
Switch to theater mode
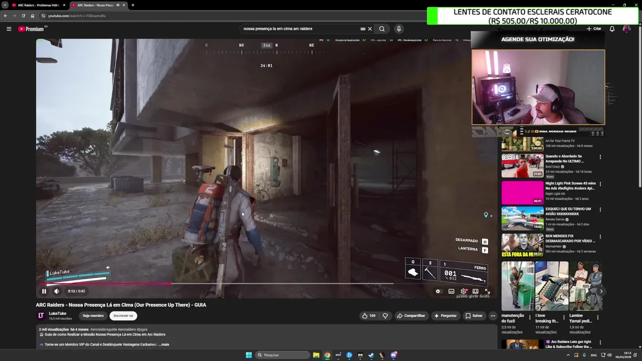(475, 291)
